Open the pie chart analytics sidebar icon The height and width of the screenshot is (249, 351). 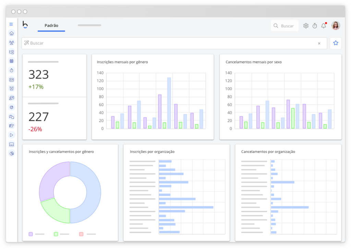[12, 153]
